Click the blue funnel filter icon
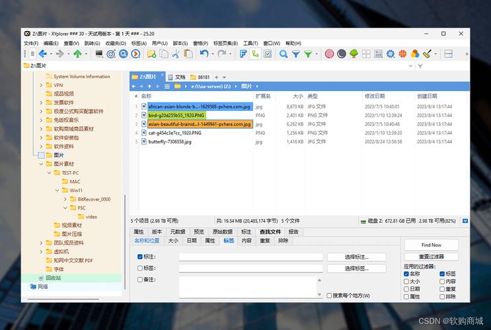 pyautogui.click(x=296, y=54)
